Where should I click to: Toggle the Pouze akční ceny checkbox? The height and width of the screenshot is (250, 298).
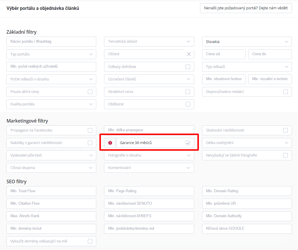90,92
